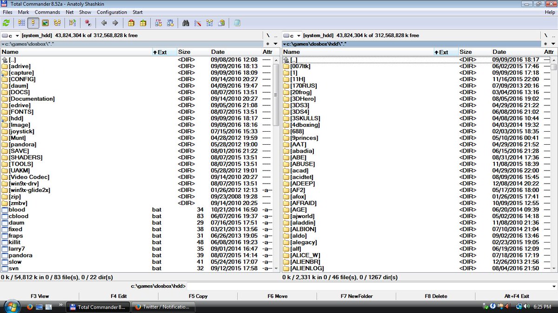The width and height of the screenshot is (558, 313).
Task: Open the Configuration menu
Action: (x=112, y=12)
